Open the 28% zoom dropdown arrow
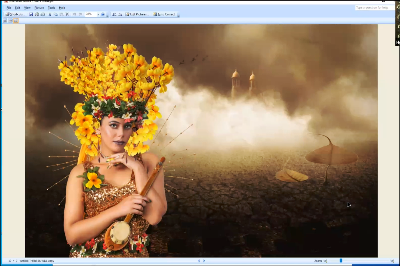 click(98, 14)
